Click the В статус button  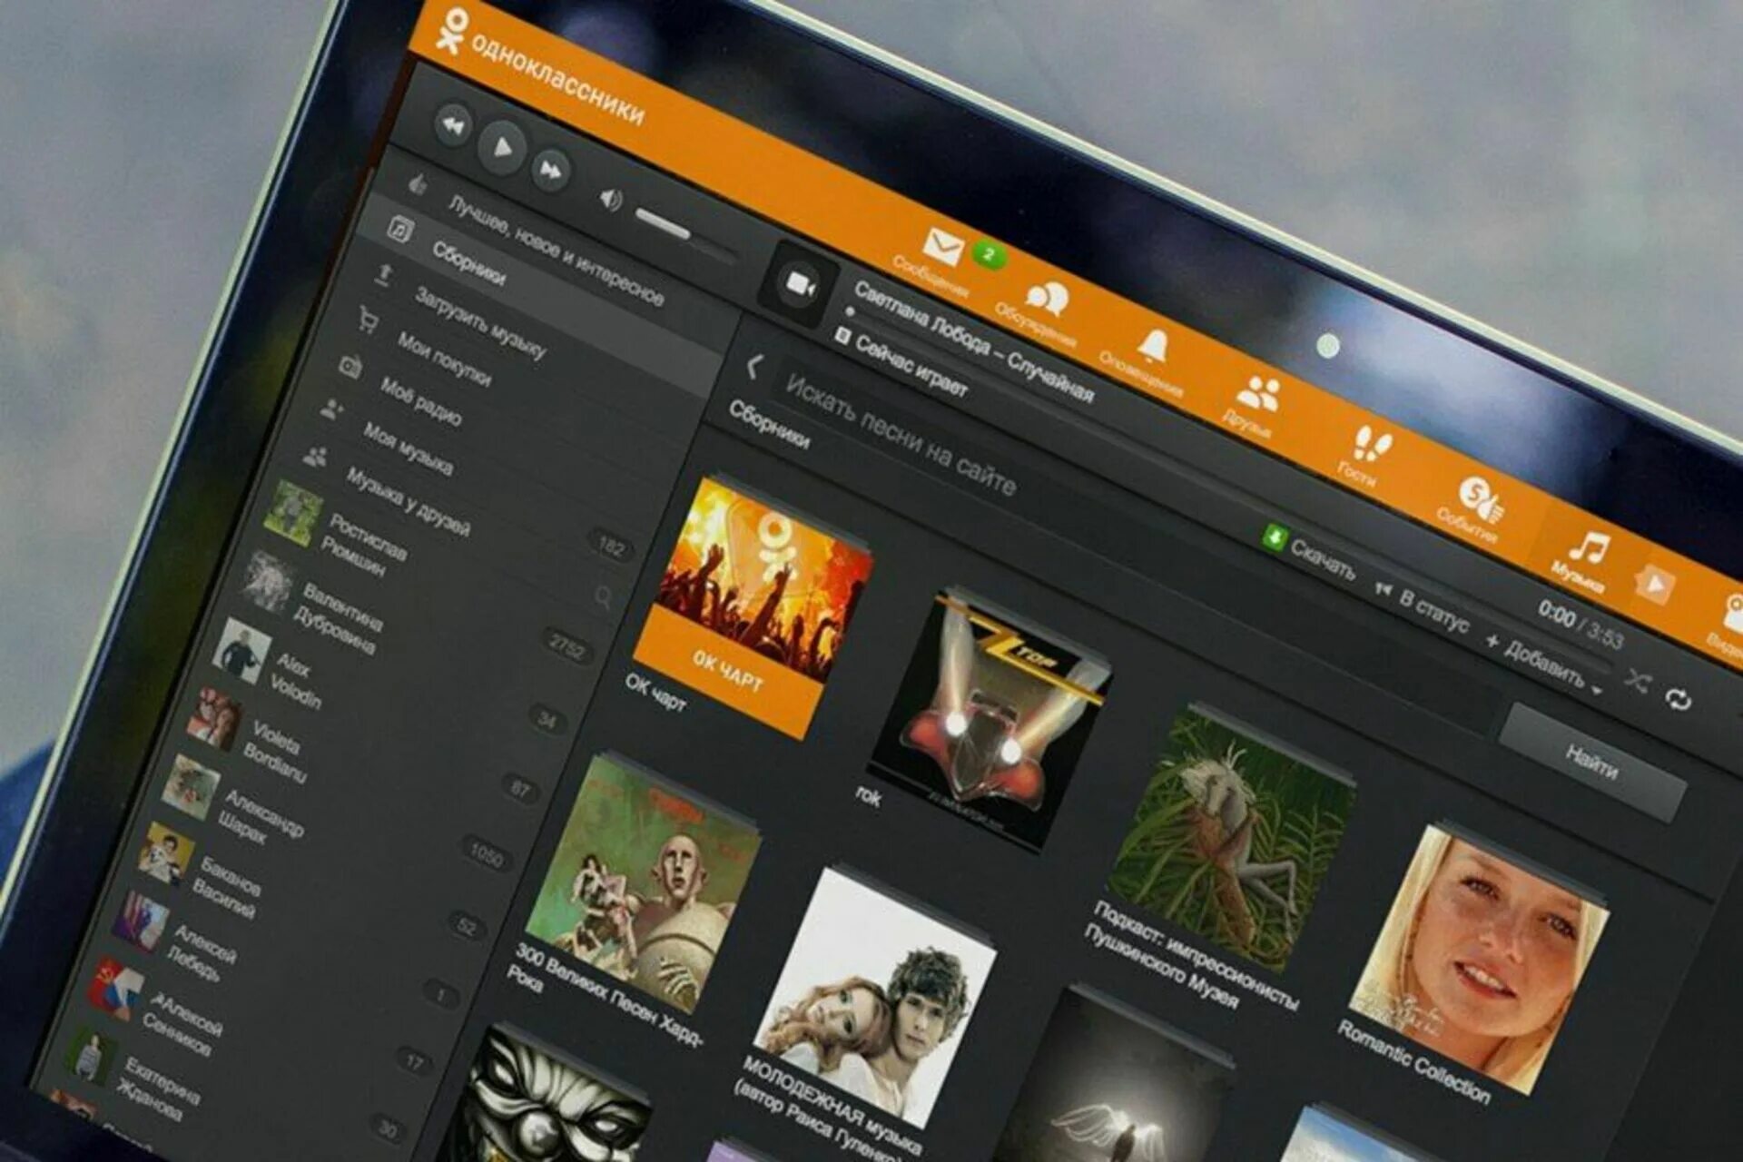pos(1422,608)
